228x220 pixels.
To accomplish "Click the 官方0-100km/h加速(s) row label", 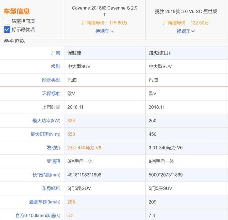I will tap(38, 215).
